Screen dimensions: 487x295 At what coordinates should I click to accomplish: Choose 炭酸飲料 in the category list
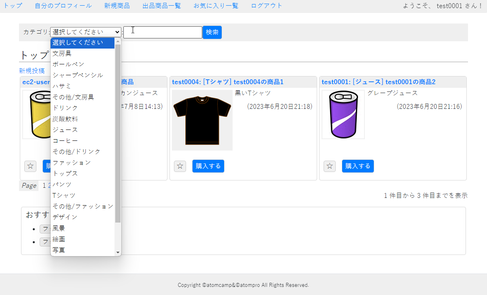click(x=65, y=119)
